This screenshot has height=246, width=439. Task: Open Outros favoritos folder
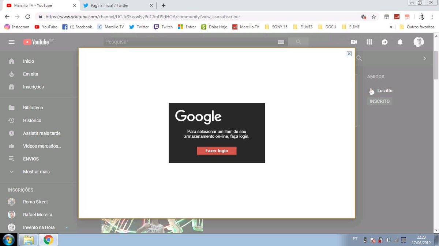click(x=417, y=27)
